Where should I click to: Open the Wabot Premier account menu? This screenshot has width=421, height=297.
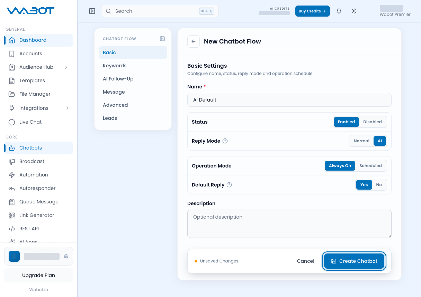[x=395, y=11]
